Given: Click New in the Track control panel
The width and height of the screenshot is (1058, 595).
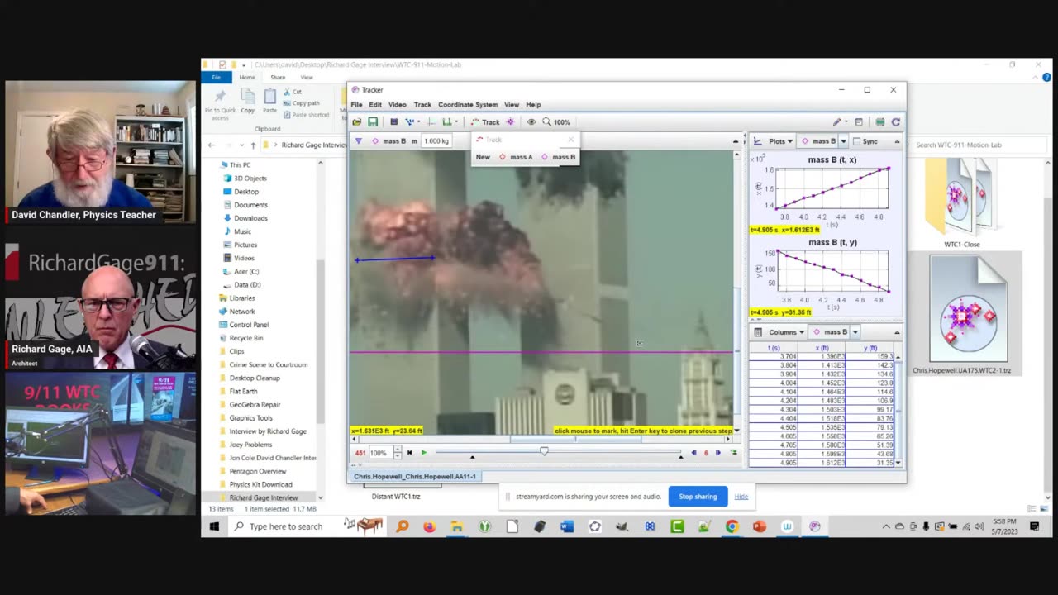Looking at the screenshot, I should pyautogui.click(x=483, y=157).
